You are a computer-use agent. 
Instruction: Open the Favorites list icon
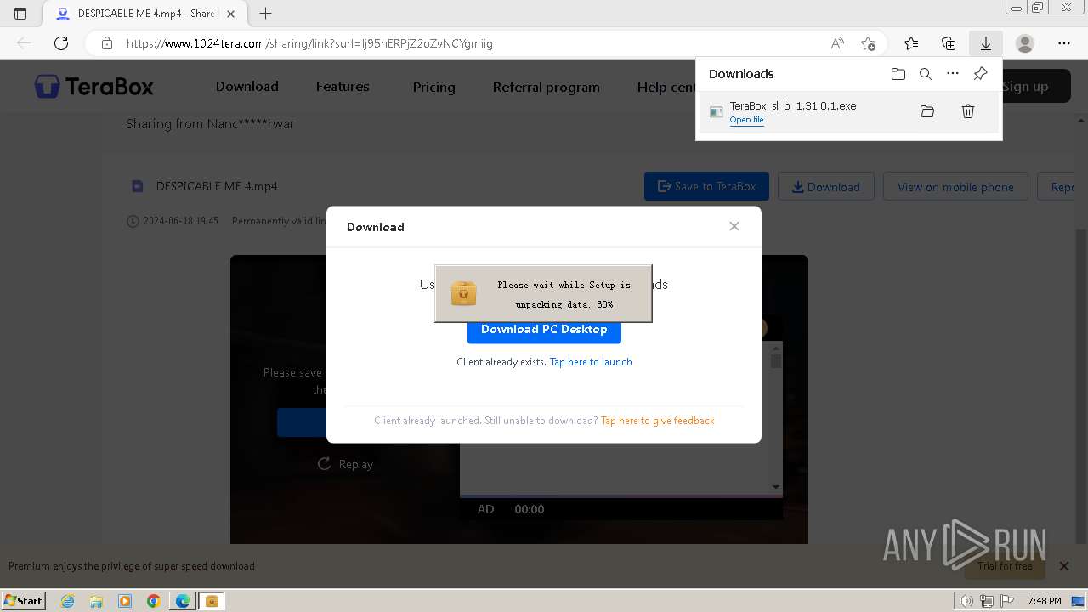(911, 43)
